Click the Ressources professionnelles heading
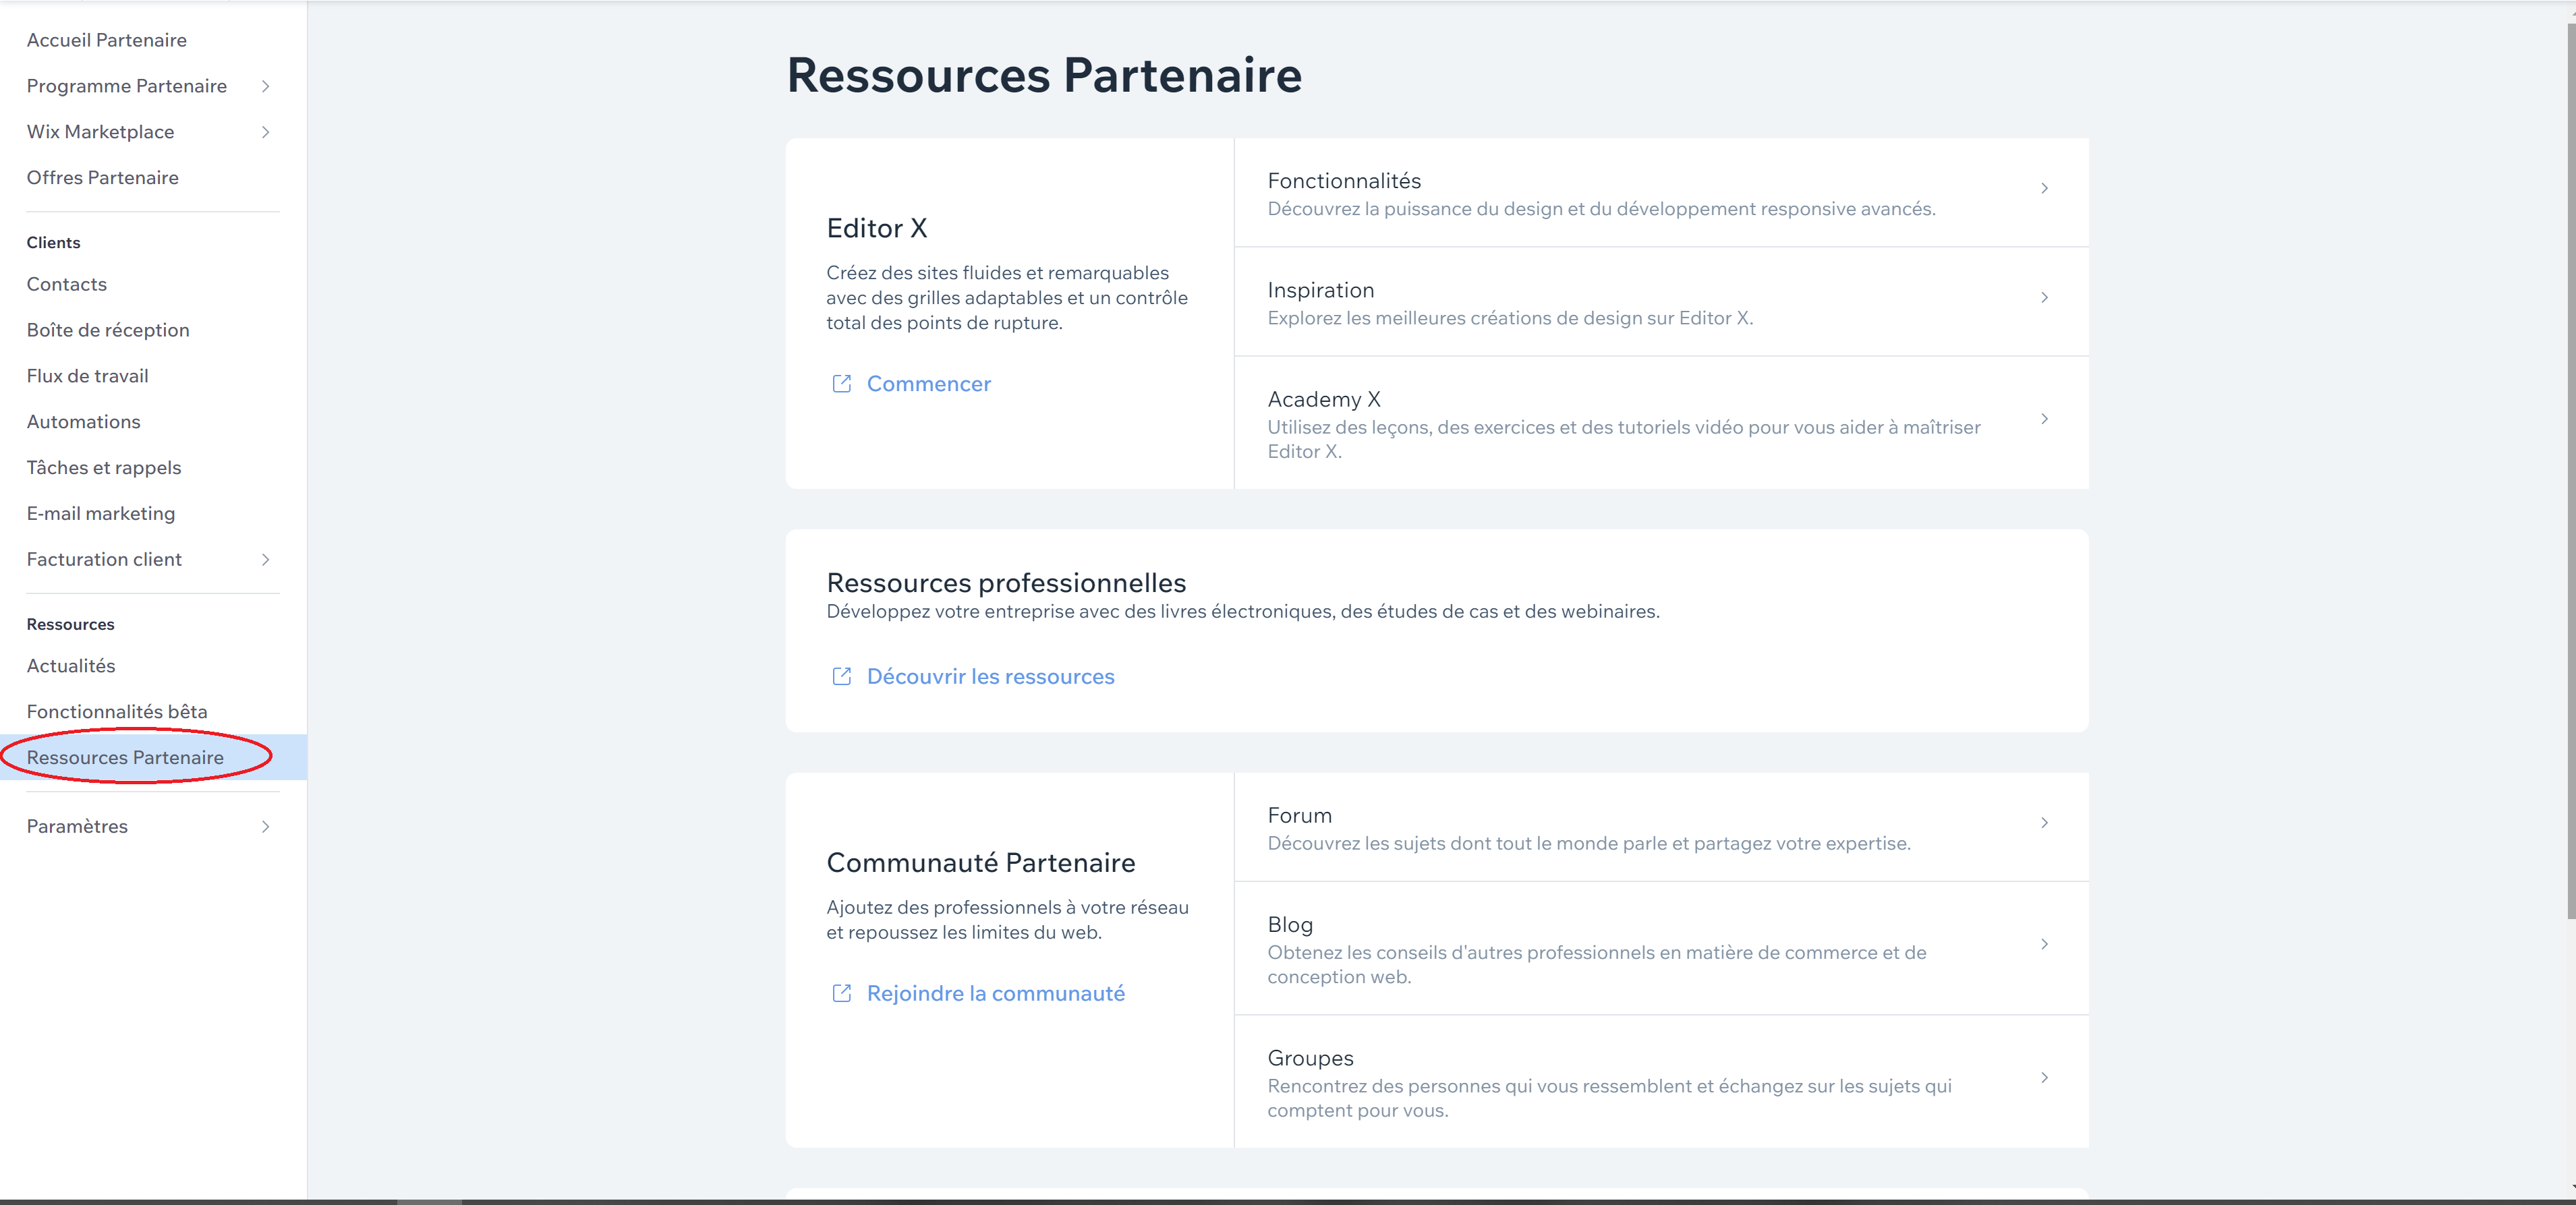 click(1006, 583)
